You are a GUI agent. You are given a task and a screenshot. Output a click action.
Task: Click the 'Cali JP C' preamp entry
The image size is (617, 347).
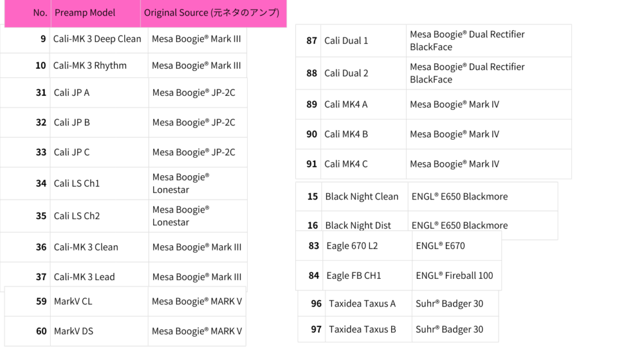pos(72,152)
